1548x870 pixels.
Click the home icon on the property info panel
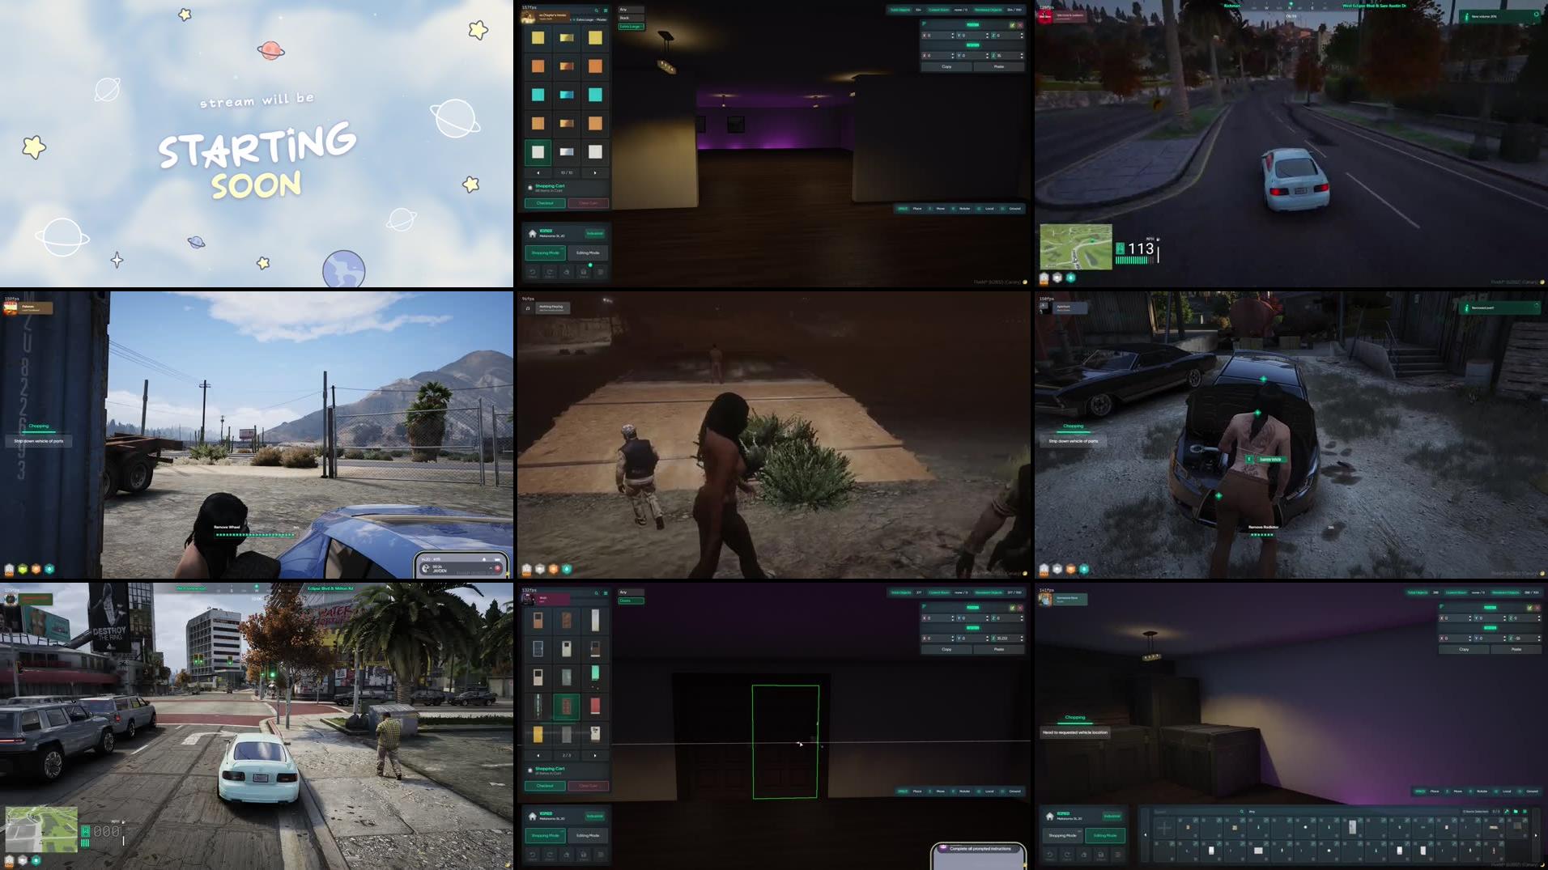click(x=531, y=233)
